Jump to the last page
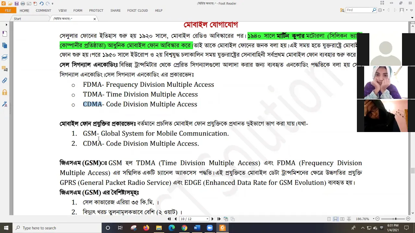The width and height of the screenshot is (415, 233). pyautogui.click(x=219, y=219)
